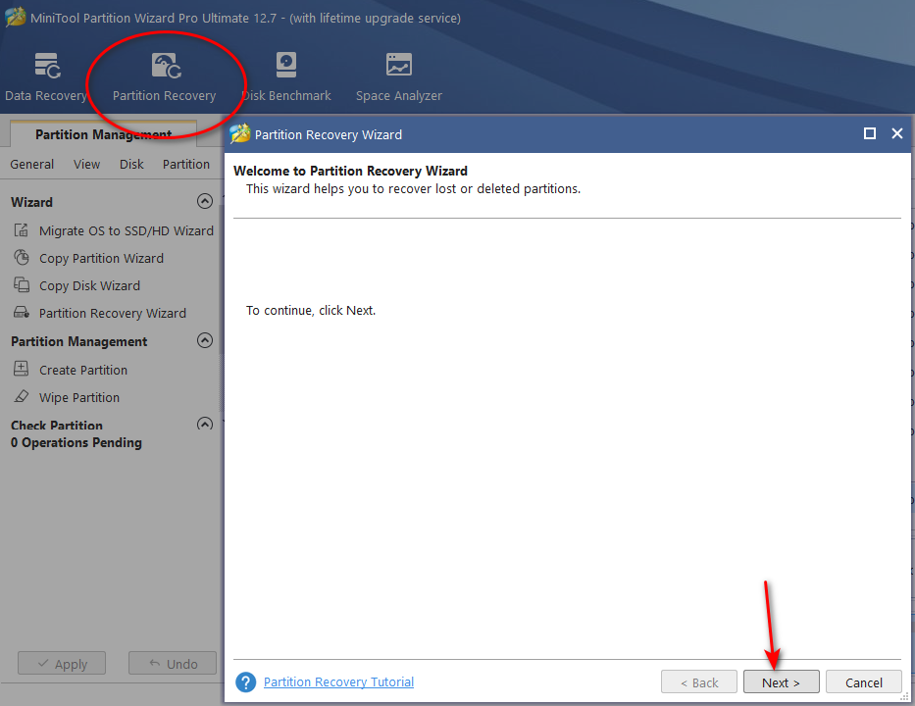Cancel the Partition Recovery Wizard
The height and width of the screenshot is (706, 915).
(x=864, y=682)
